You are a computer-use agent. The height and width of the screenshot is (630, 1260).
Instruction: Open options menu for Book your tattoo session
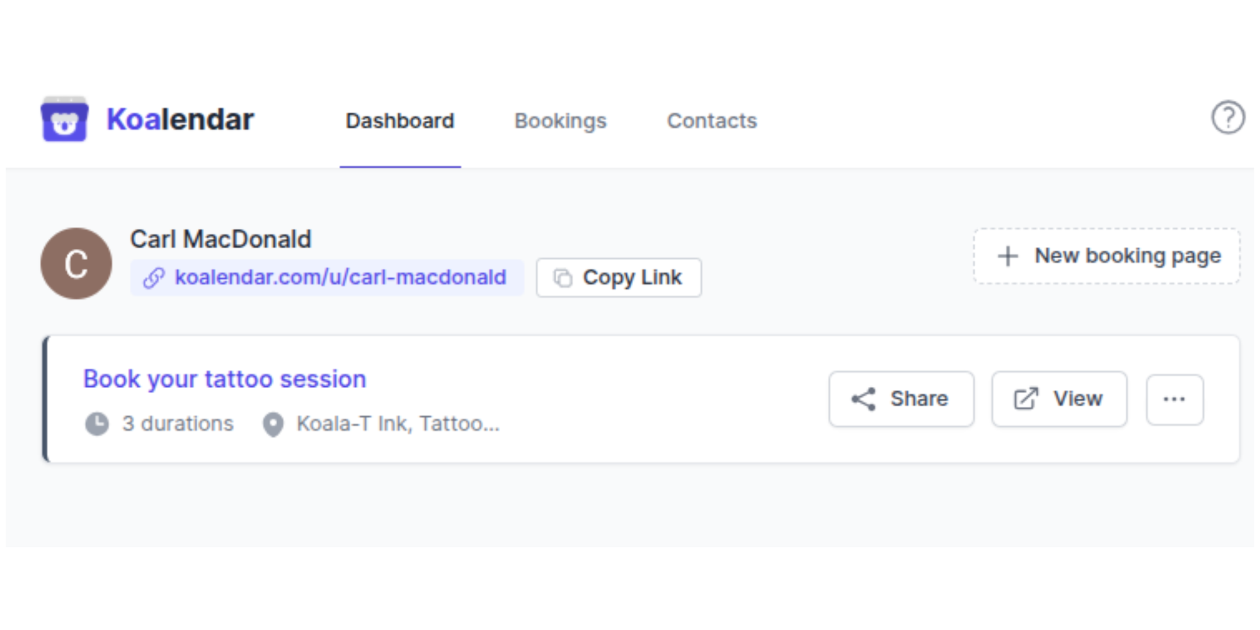1174,399
